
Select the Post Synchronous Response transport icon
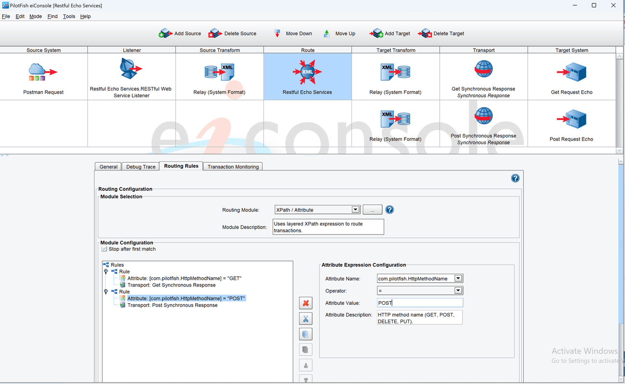click(483, 116)
